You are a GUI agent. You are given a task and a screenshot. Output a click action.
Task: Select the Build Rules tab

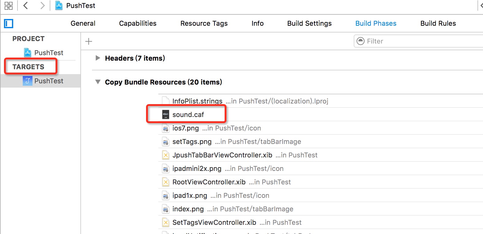tap(438, 24)
